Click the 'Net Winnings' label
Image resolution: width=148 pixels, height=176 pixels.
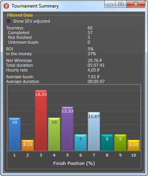(x=19, y=60)
